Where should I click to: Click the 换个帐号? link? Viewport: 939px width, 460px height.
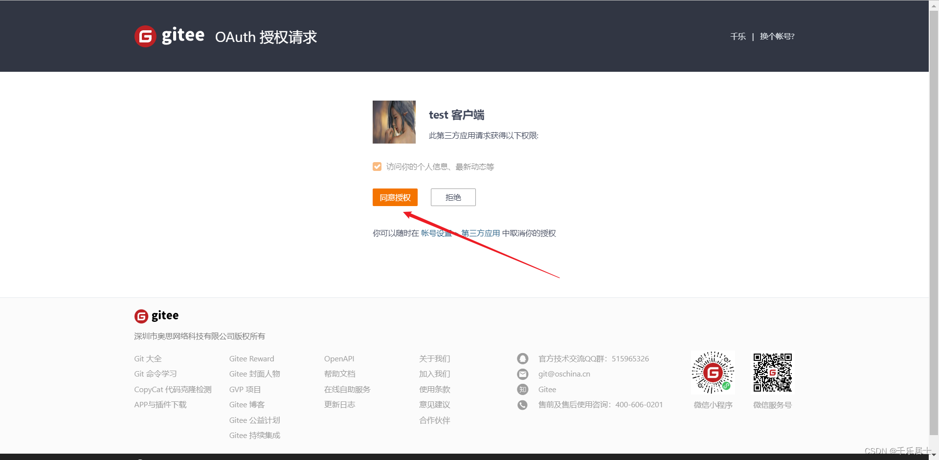coord(777,36)
